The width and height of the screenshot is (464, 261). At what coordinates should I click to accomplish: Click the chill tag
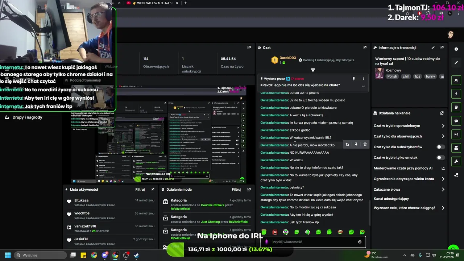click(x=406, y=76)
